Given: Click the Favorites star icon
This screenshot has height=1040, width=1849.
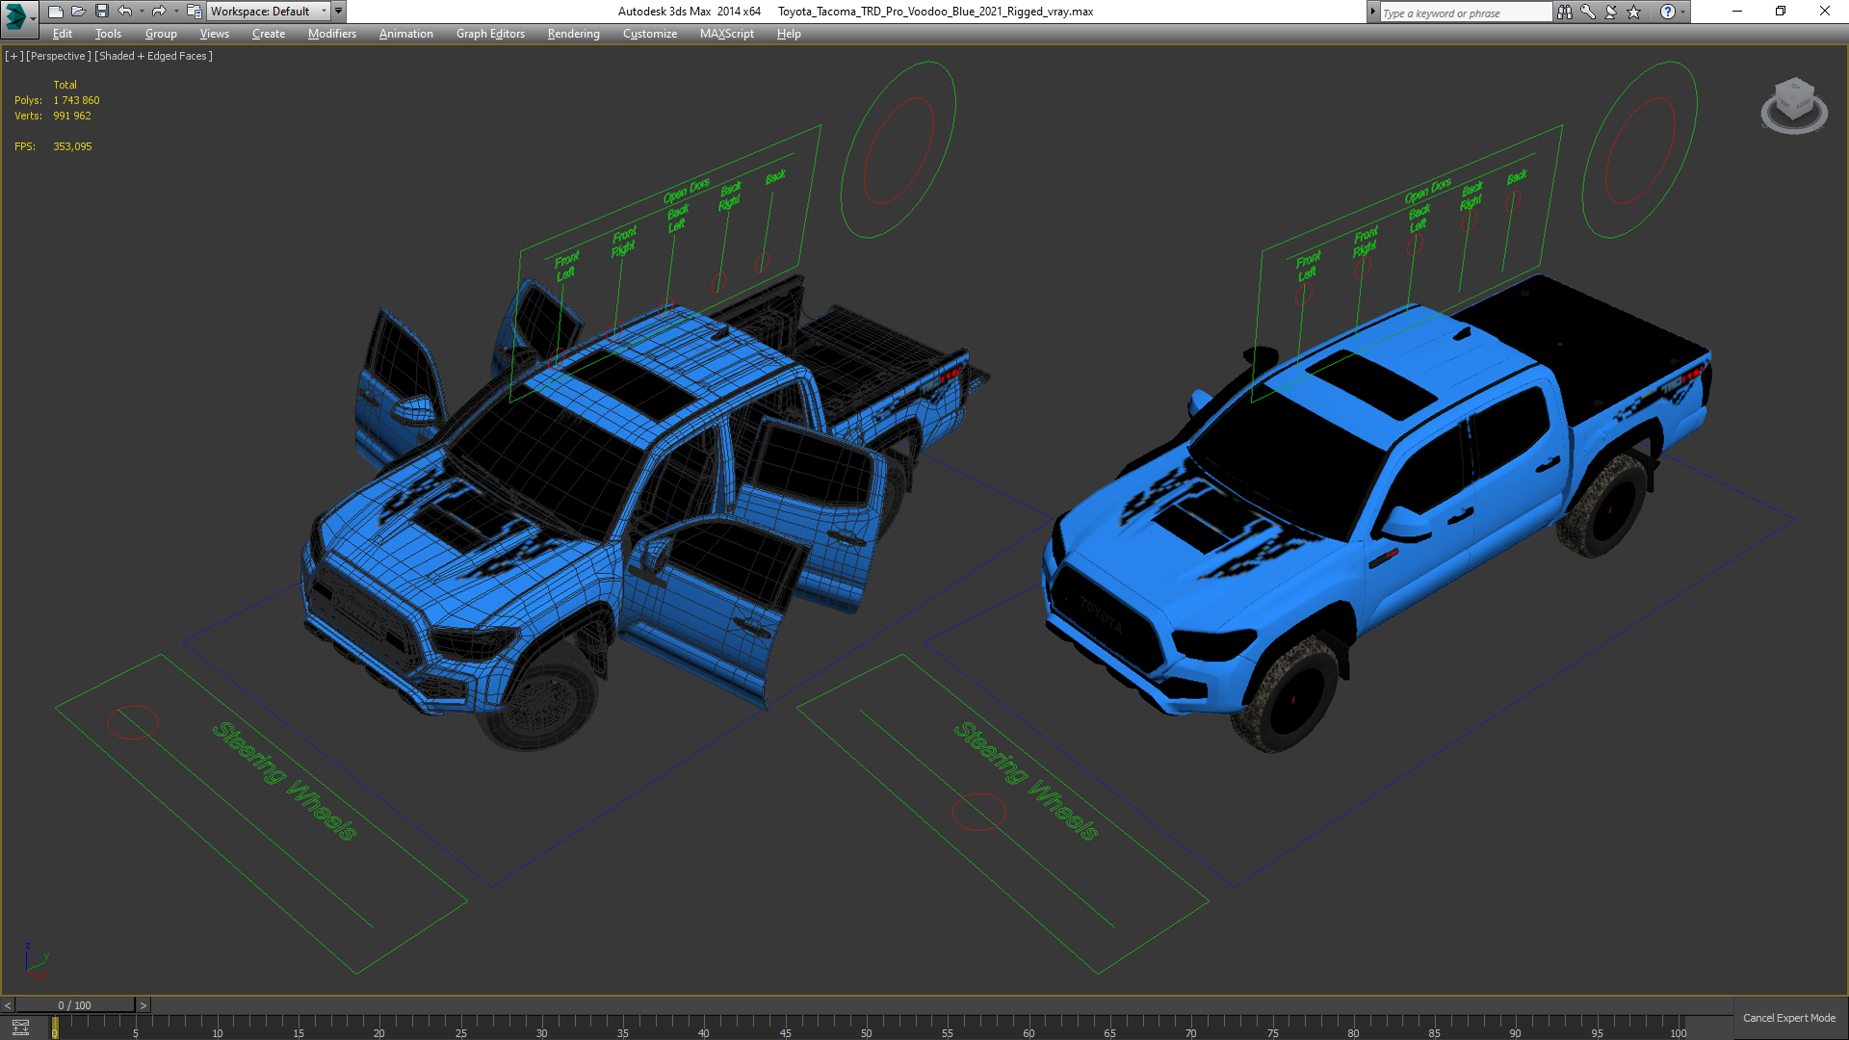Looking at the screenshot, I should point(1634,12).
